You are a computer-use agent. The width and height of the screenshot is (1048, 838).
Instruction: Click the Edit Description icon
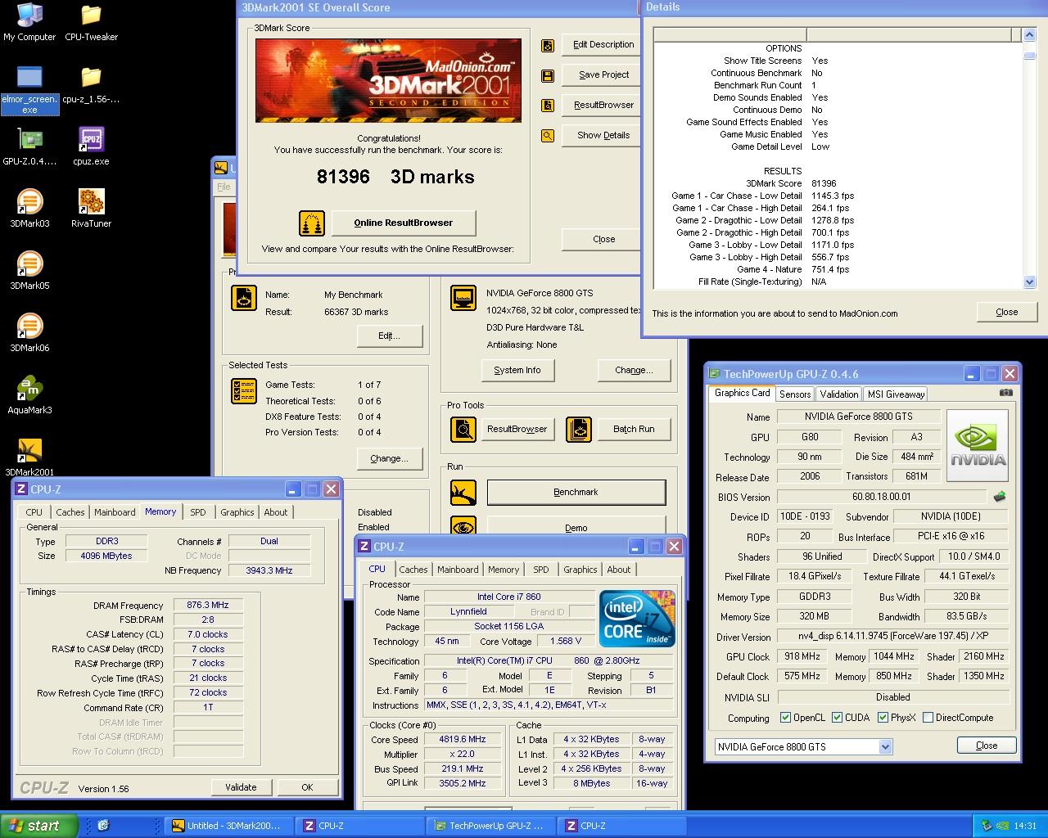548,45
